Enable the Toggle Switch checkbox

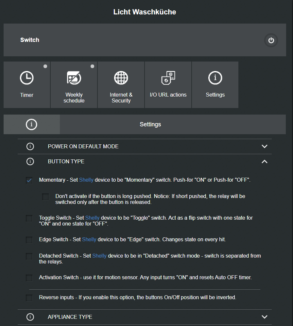pyautogui.click(x=29, y=218)
